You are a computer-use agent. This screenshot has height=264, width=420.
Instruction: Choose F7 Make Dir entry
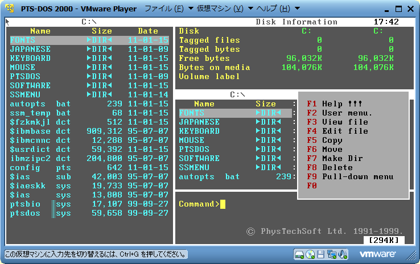[x=335, y=159]
